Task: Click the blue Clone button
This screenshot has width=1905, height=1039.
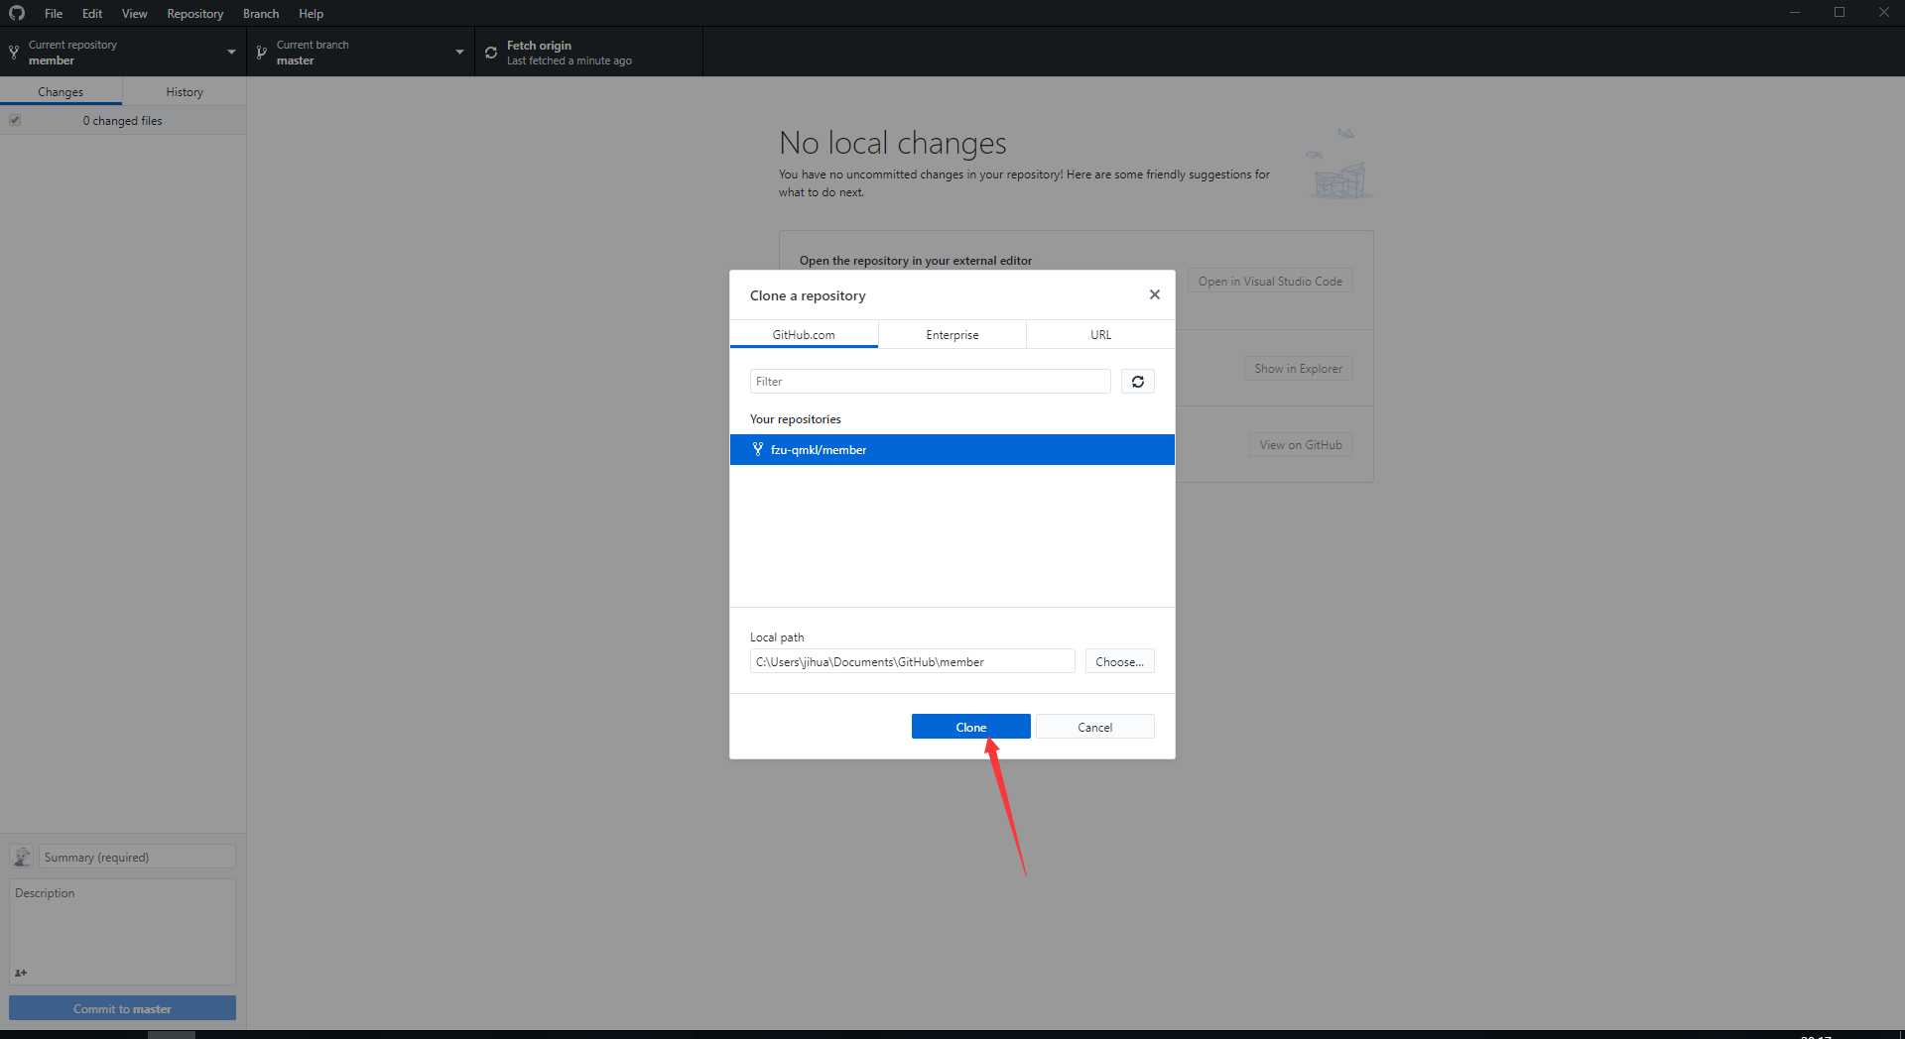Action: point(971,727)
